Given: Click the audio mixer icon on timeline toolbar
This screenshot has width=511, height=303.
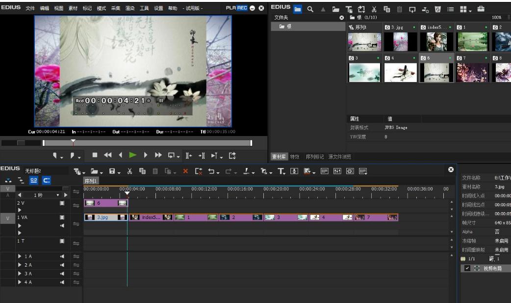Looking at the screenshot, I should point(338,171).
